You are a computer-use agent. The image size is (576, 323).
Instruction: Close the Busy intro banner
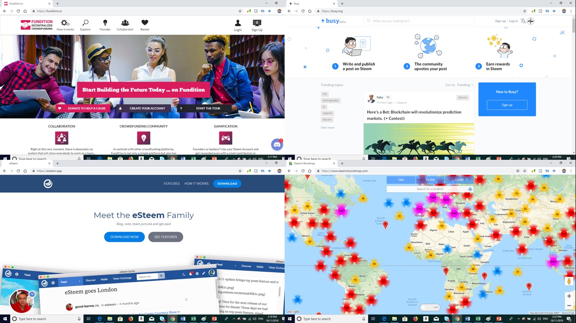[x=563, y=32]
